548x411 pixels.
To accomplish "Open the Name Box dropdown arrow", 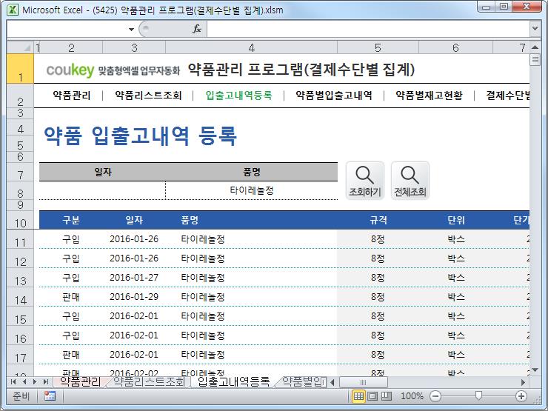I will click(131, 29).
